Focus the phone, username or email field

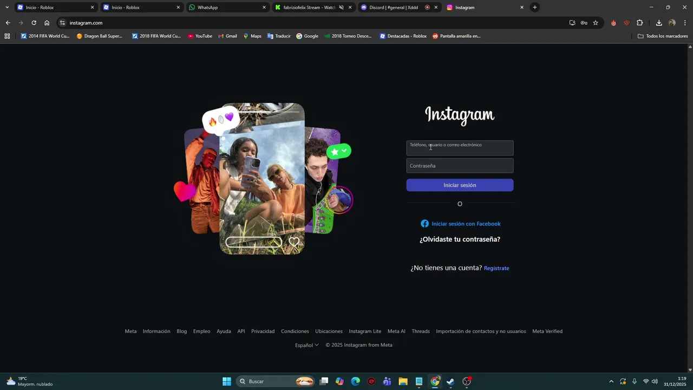point(460,148)
